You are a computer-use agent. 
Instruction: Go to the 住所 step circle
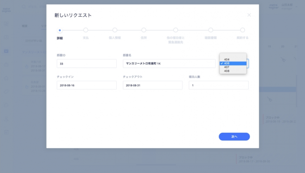144,30
